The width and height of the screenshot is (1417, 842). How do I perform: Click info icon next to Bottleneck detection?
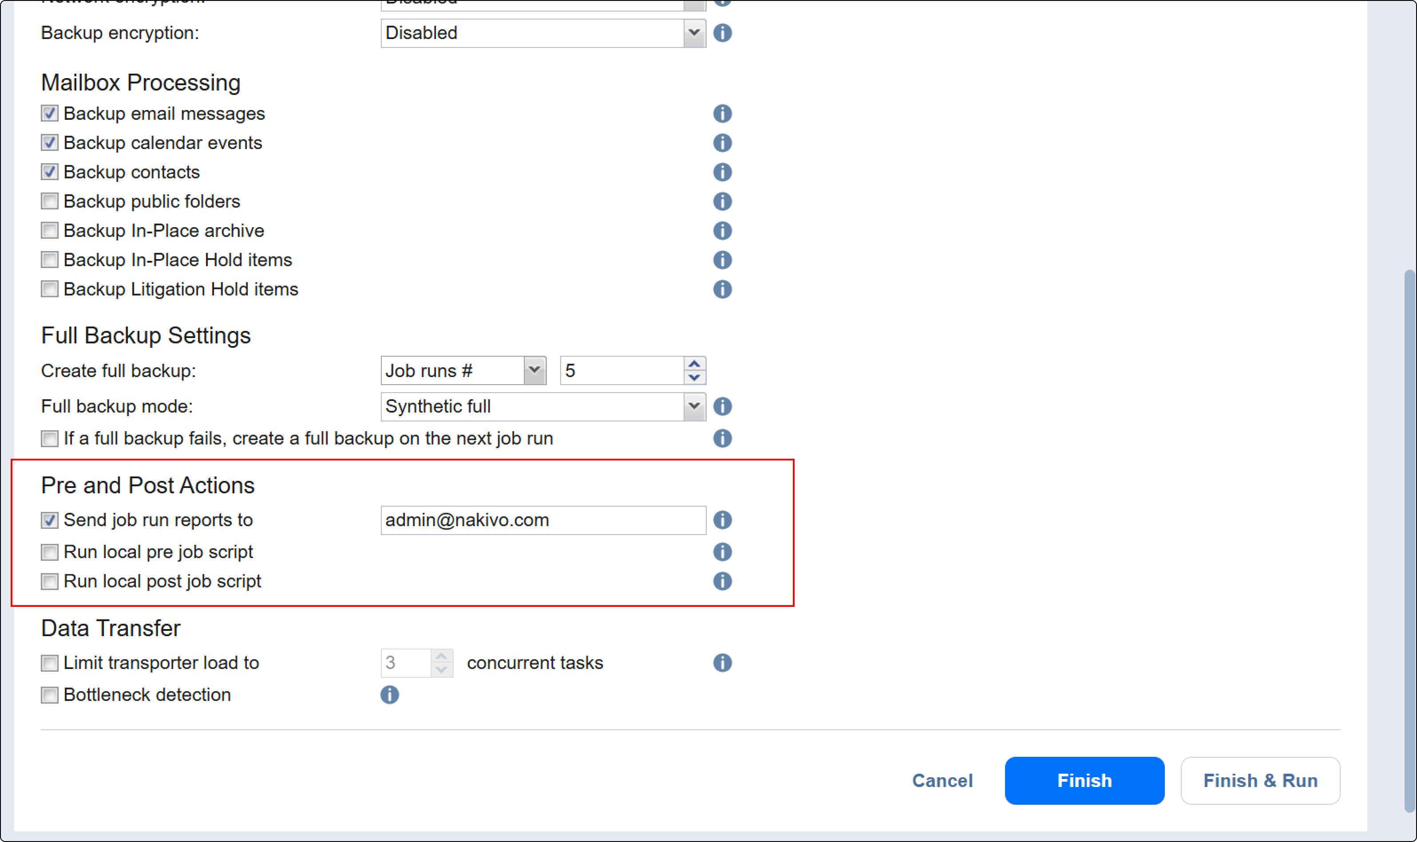point(389,694)
